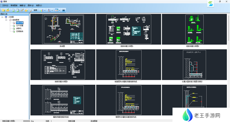The width and height of the screenshot is (230, 122).
Task: Click the open folder toolbar icon
Action: [8, 10]
